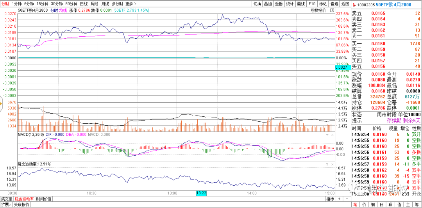Click 卖一 price 0.0161
The width and height of the screenshot is (422, 208).
pos(378,36)
